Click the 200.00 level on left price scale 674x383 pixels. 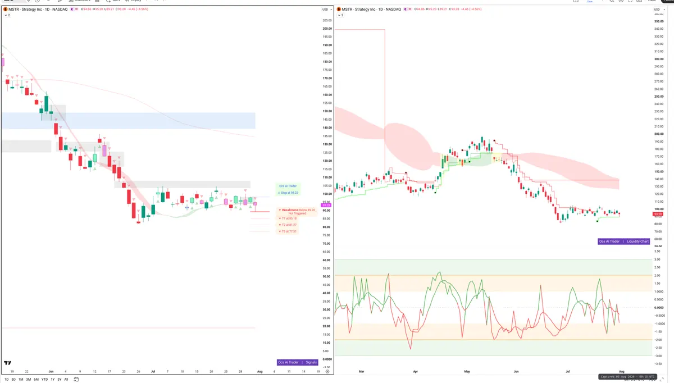326,29
